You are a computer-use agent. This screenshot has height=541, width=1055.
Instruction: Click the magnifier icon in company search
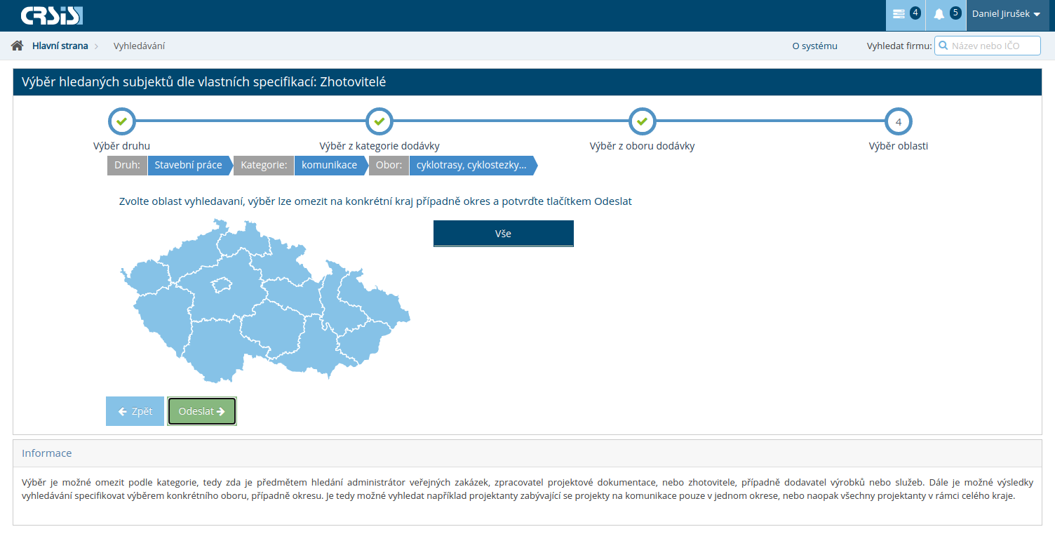click(943, 46)
